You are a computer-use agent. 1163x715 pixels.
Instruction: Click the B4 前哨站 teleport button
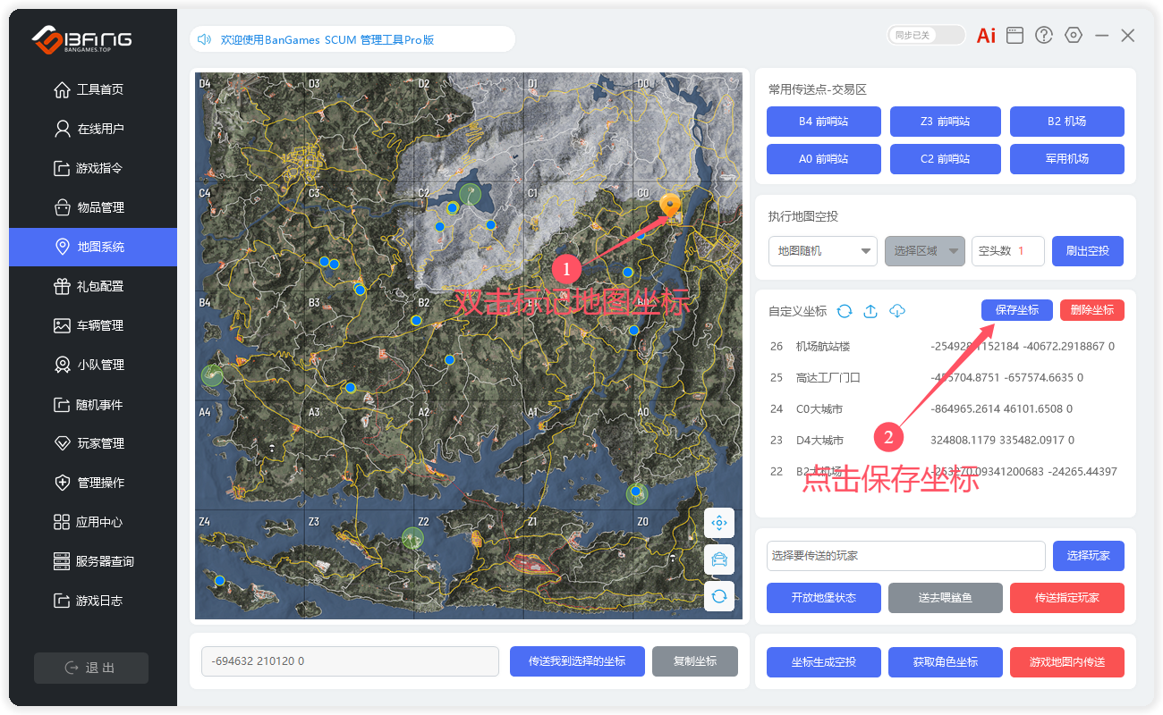[823, 122]
